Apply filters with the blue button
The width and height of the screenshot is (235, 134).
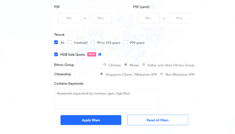(x=91, y=120)
